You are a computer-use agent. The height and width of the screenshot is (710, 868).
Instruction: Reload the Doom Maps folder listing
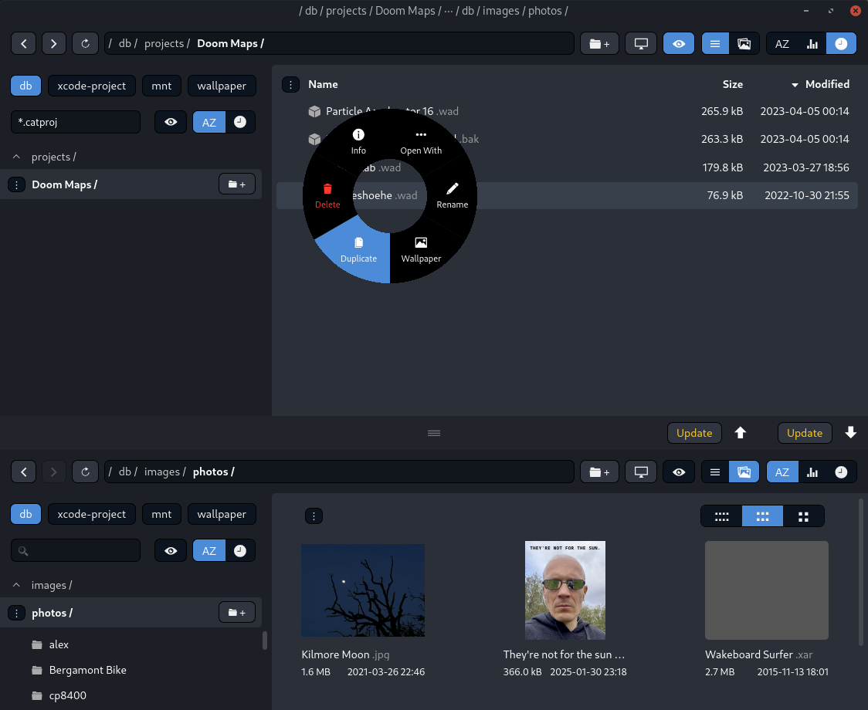click(x=85, y=44)
